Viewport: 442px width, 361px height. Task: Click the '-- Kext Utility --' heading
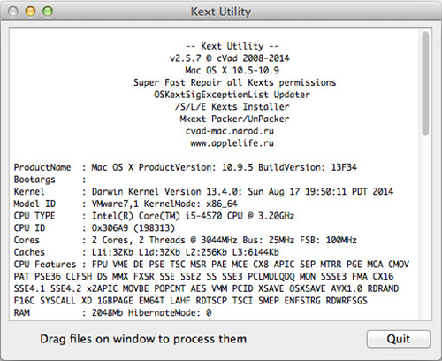(x=232, y=46)
